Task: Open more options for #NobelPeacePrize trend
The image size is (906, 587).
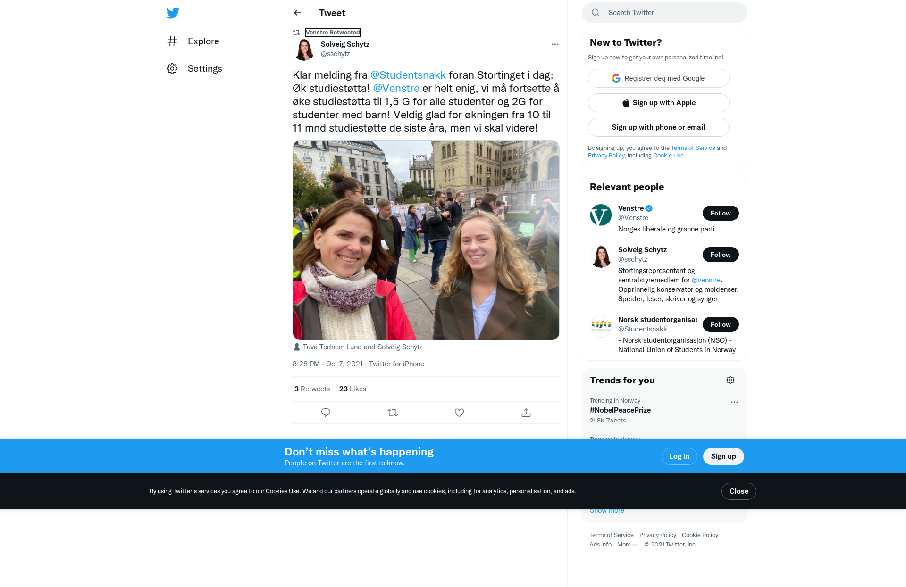Action: (x=734, y=402)
